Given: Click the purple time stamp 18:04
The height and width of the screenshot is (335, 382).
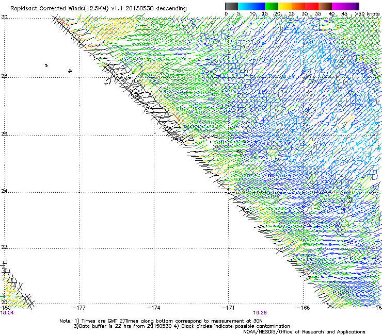Looking at the screenshot, I should 7,313.
